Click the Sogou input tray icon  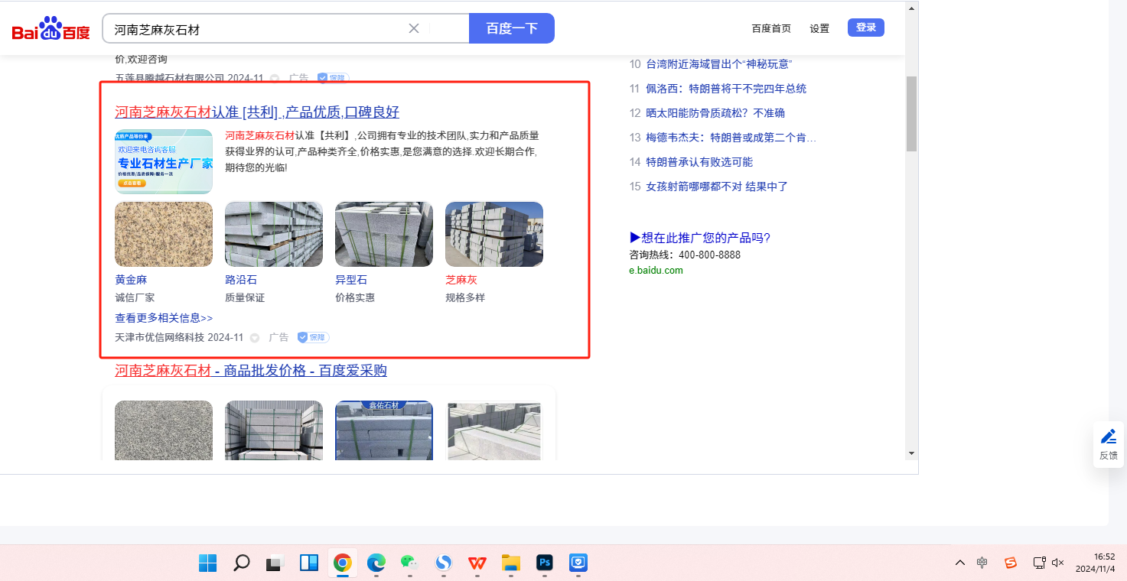[1011, 563]
